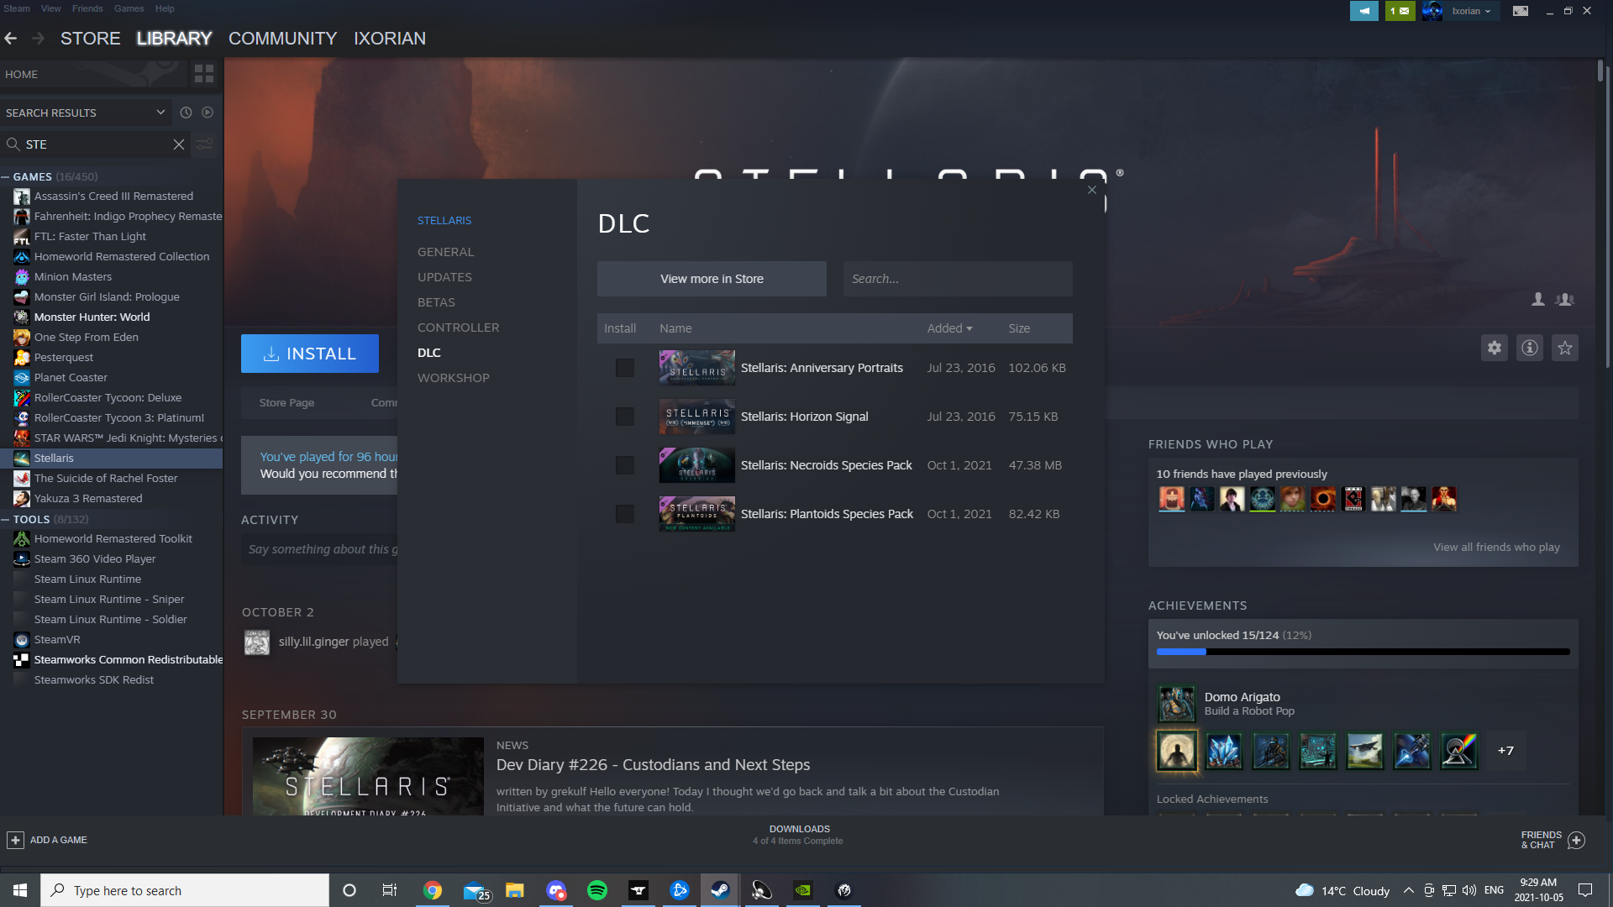Open the Windows notification center
1613x907 pixels.
pyautogui.click(x=1585, y=890)
